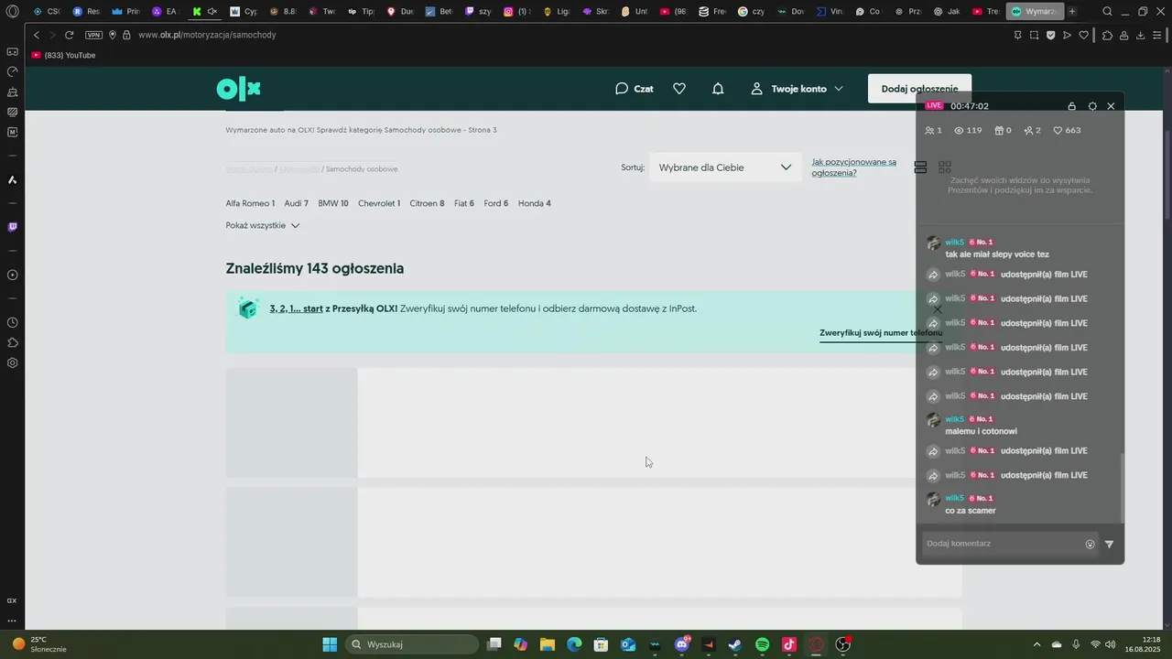Open the 3, 2, 1... start link
1172x659 pixels.
[296, 308]
